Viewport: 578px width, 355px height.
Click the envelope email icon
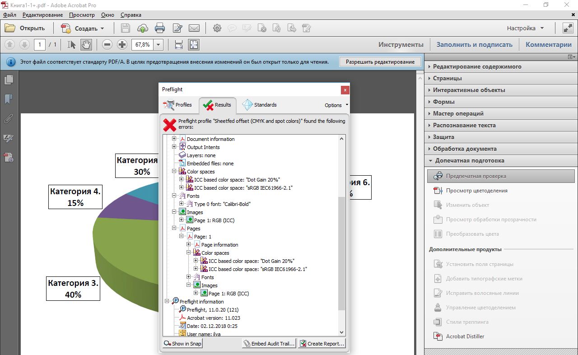[194, 28]
